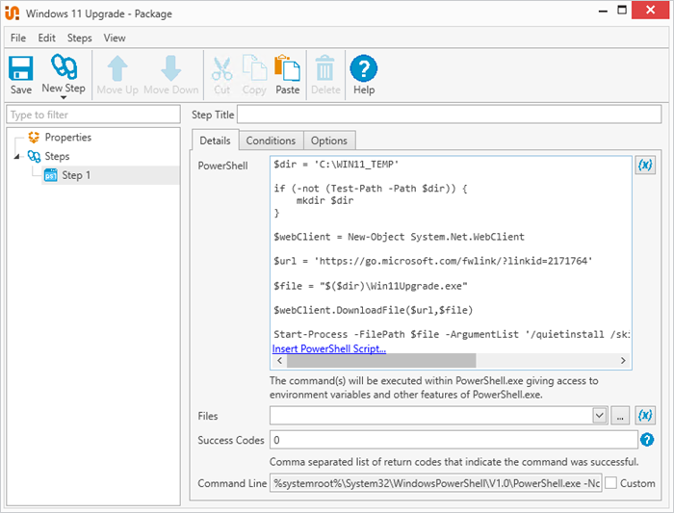Open Help with the question mark icon
674x513 pixels.
(x=363, y=69)
